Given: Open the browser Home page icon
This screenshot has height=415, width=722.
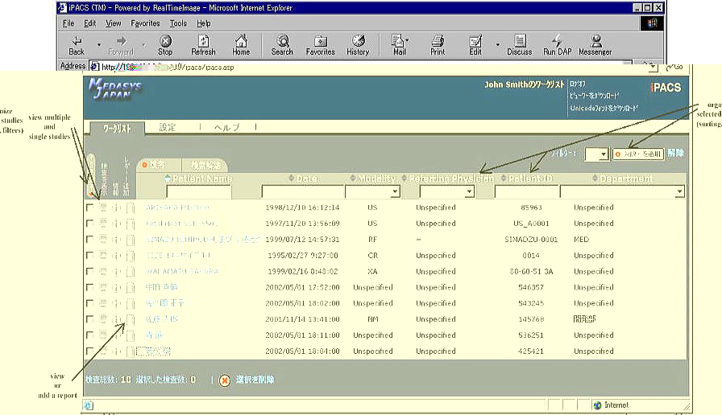Looking at the screenshot, I should tap(241, 44).
